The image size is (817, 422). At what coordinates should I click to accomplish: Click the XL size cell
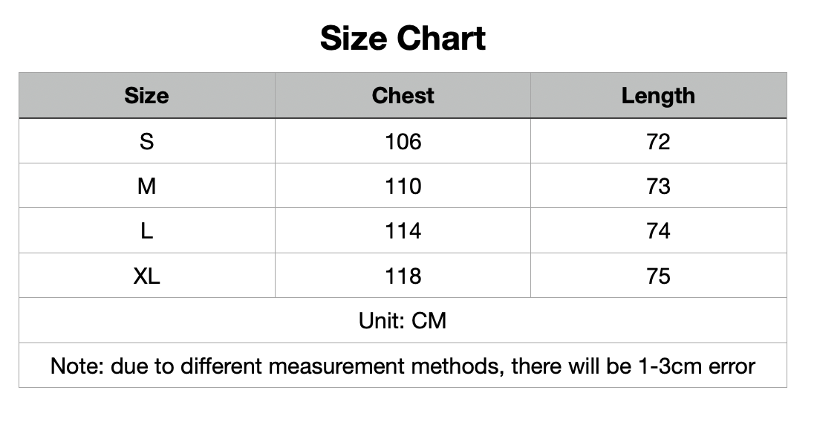point(146,276)
